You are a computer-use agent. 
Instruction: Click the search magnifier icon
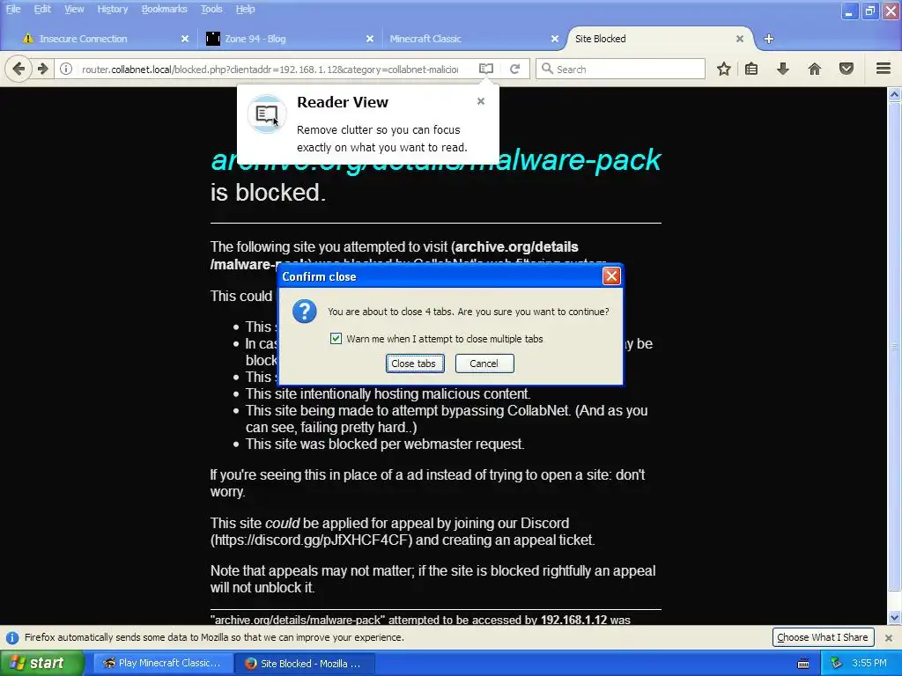point(547,69)
